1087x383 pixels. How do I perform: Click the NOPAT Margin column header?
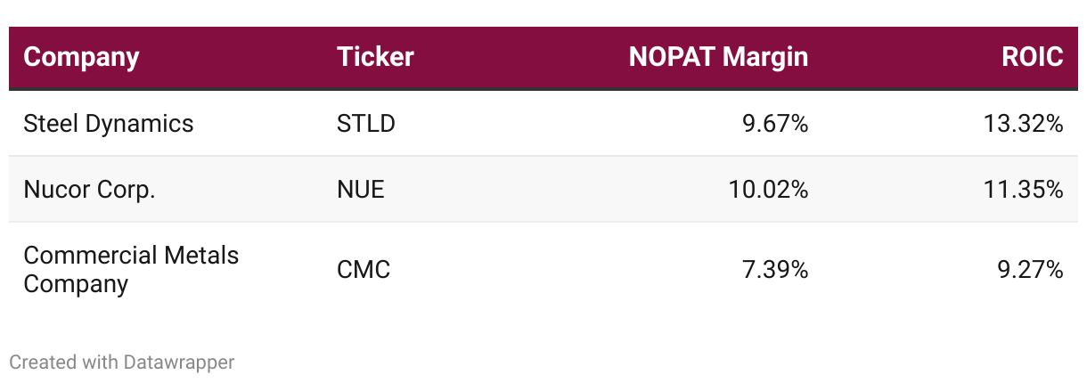tap(718, 57)
